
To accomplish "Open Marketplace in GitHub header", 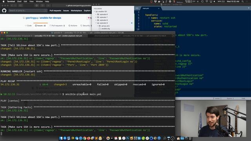I will coord(76,11).
